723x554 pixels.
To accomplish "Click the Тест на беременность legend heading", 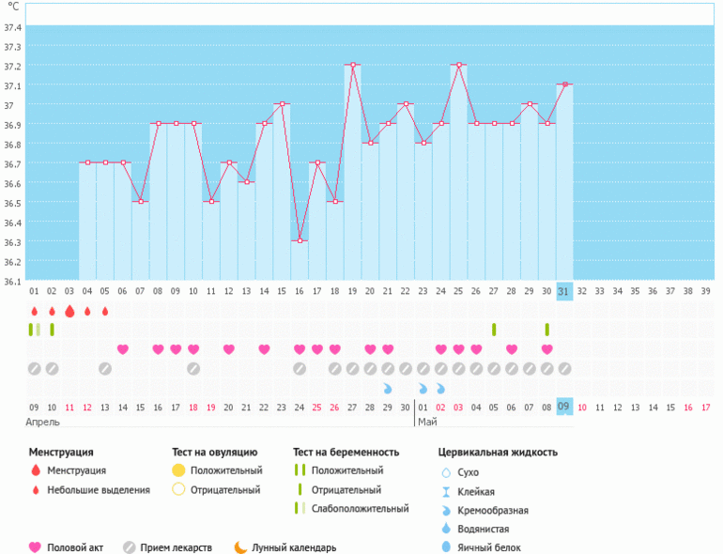I will click(x=346, y=452).
